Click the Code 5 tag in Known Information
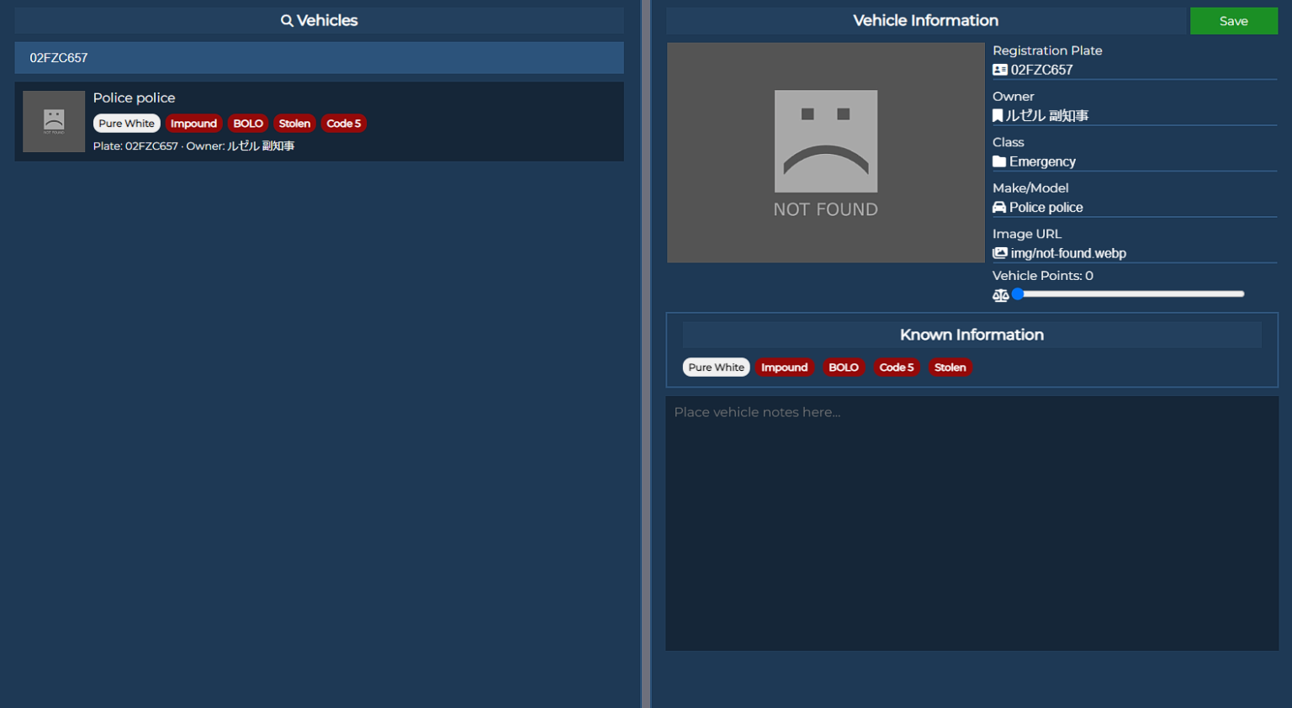The height and width of the screenshot is (708, 1292). click(x=896, y=367)
